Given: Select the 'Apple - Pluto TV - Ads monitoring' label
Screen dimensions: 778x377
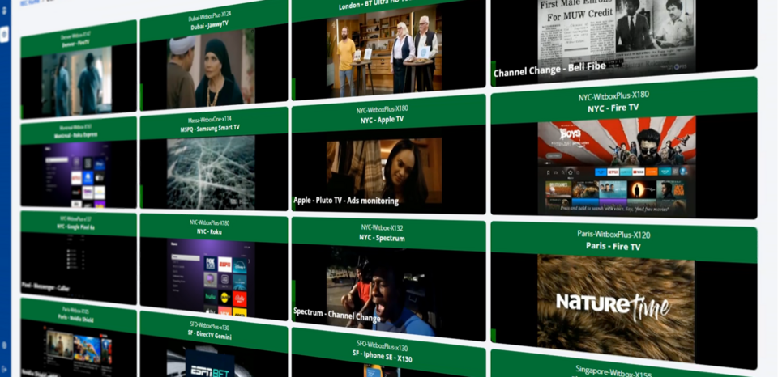Looking at the screenshot, I should coord(346,201).
